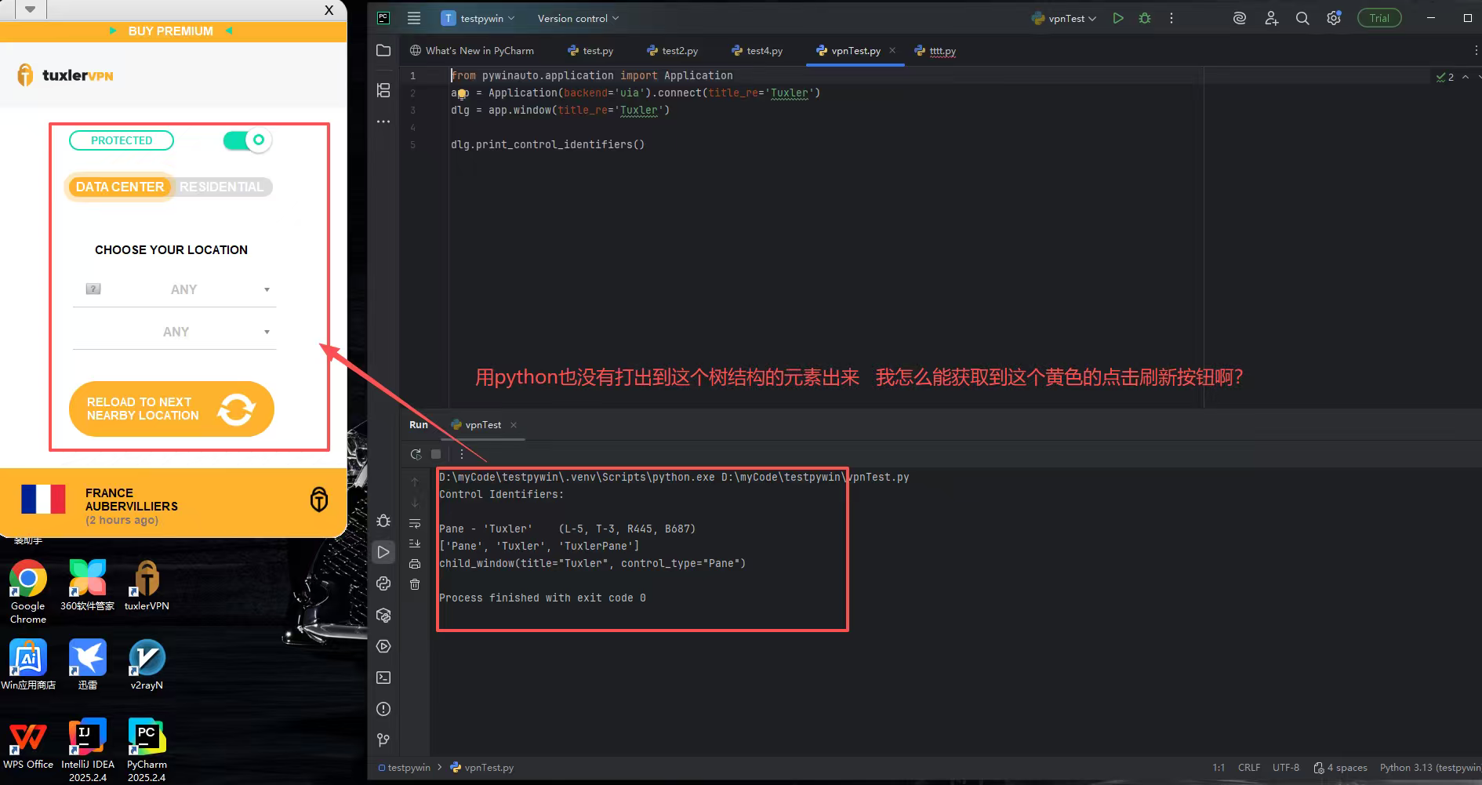
Task: Switch to test4.py editor tab
Action: 757,51
